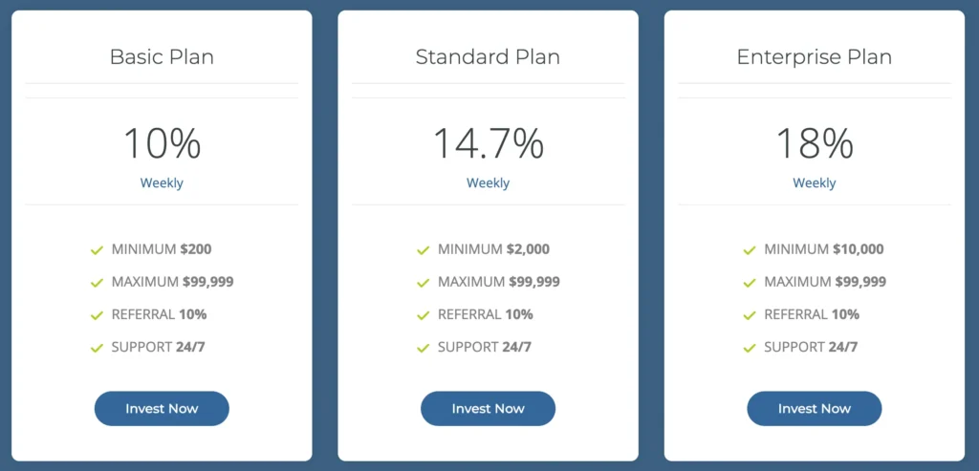The image size is (979, 471).
Task: Click the Enterprise Plan heading
Action: (814, 56)
